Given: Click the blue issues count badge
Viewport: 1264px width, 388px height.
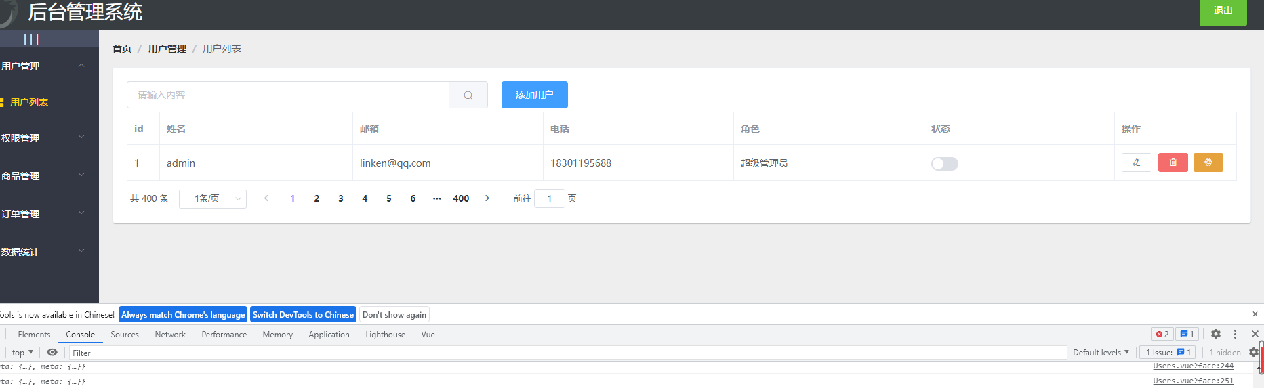Looking at the screenshot, I should pyautogui.click(x=1187, y=334).
